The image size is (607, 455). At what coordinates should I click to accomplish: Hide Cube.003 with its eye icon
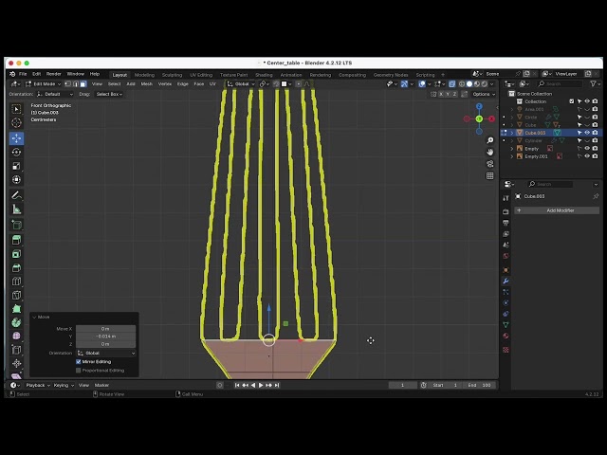coord(587,133)
